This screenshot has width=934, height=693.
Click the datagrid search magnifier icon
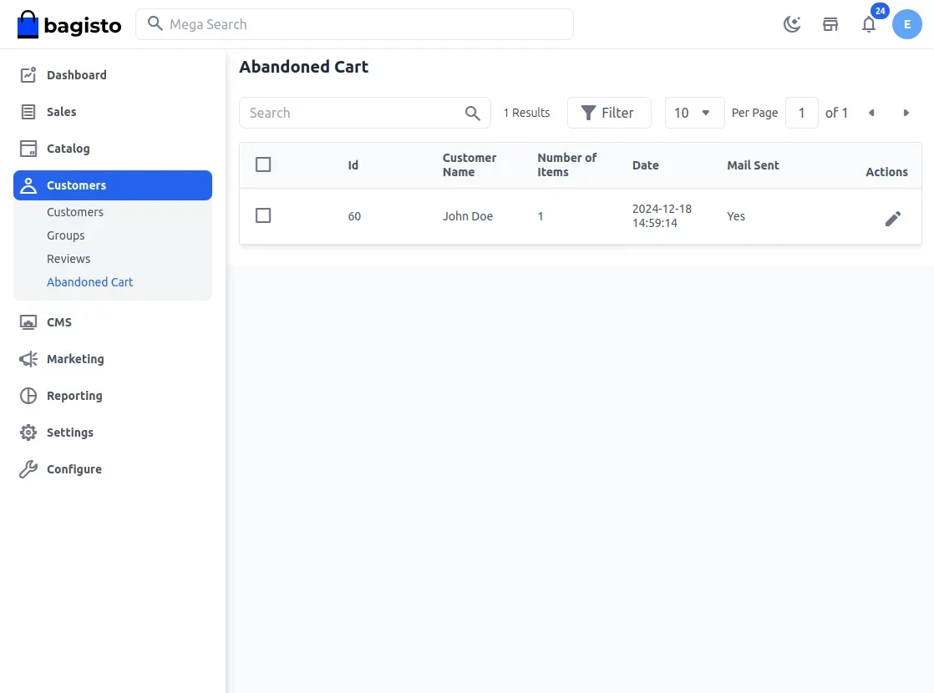[x=472, y=113]
